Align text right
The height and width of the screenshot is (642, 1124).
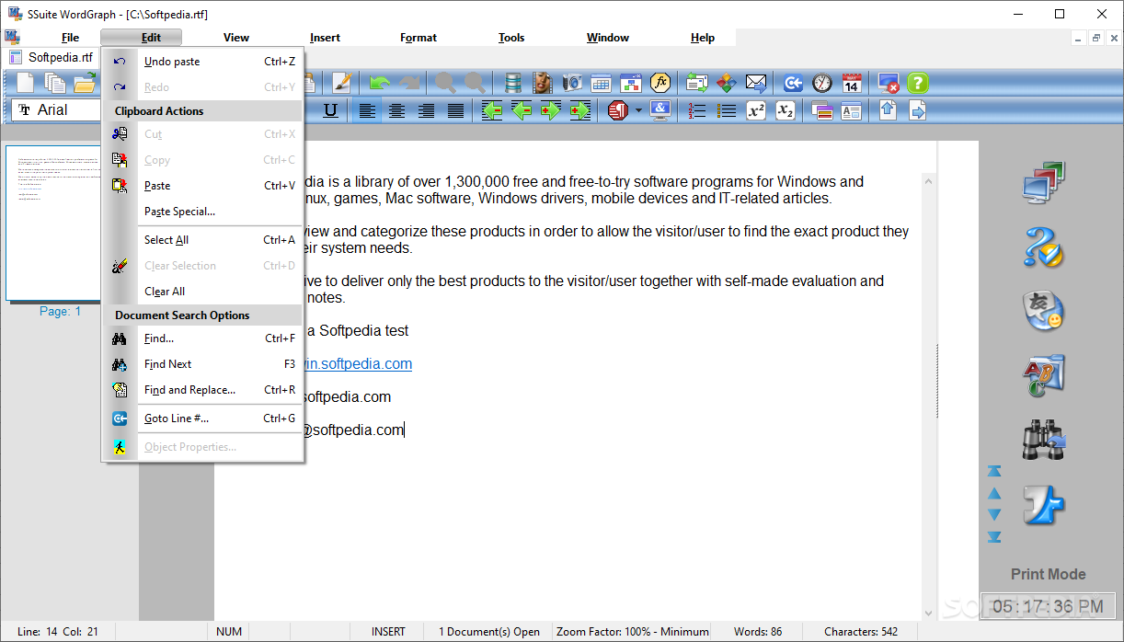click(426, 111)
